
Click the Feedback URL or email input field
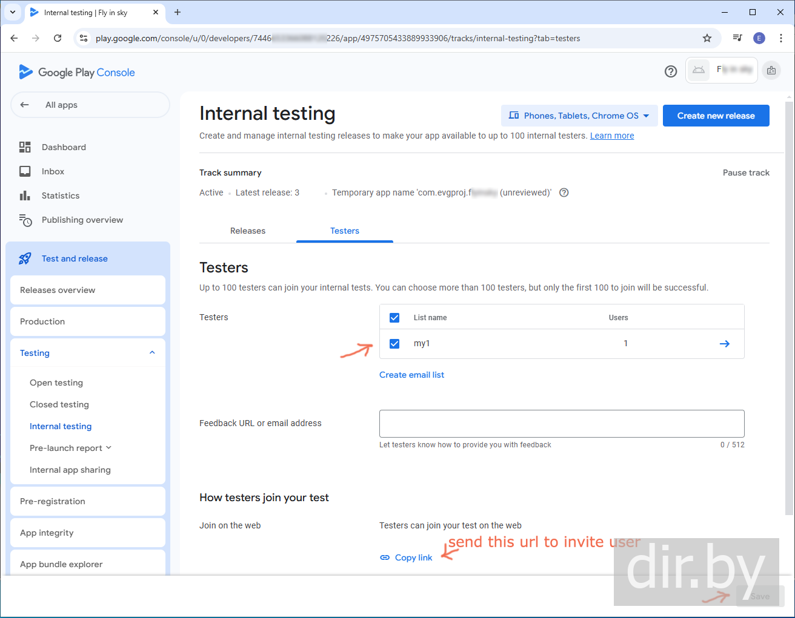pos(561,424)
